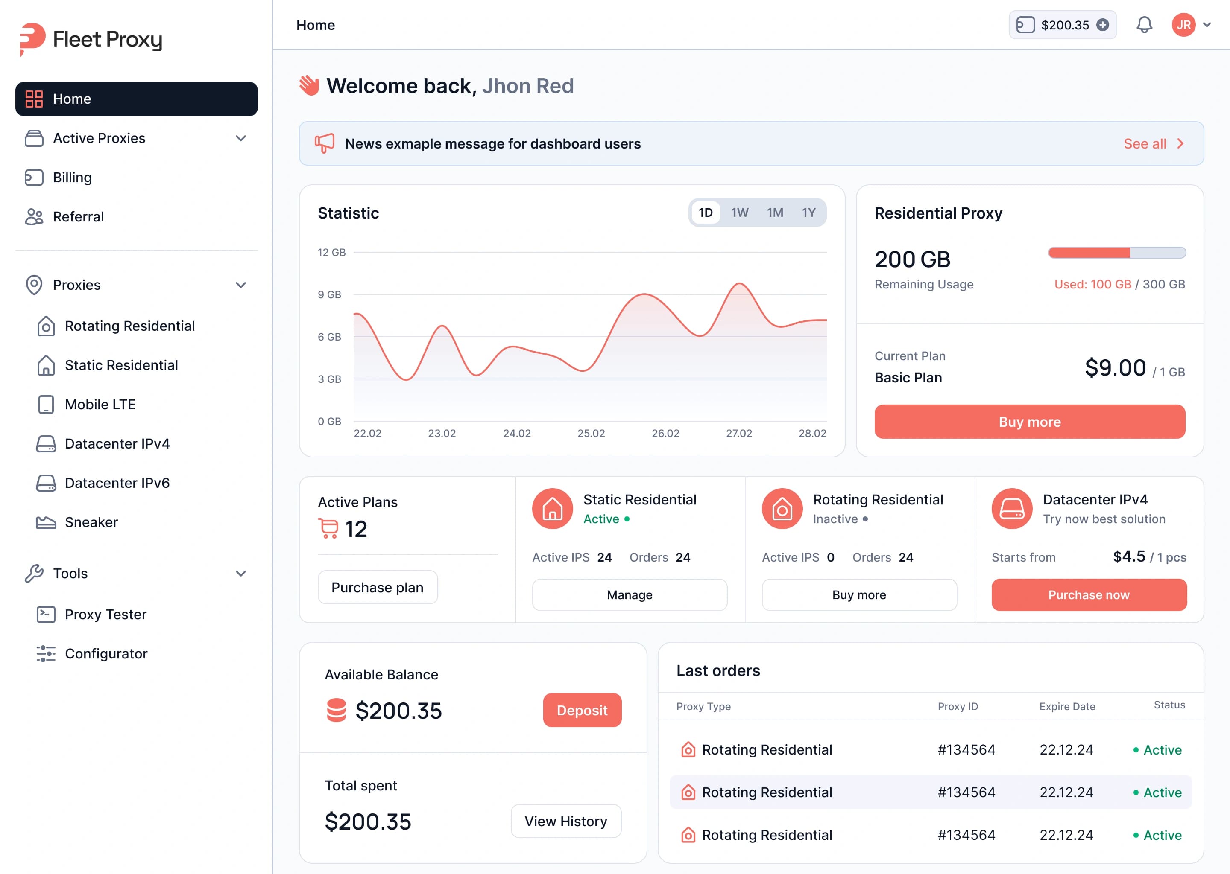
Task: Go to Proxy Tester in sidebar
Action: (105, 614)
